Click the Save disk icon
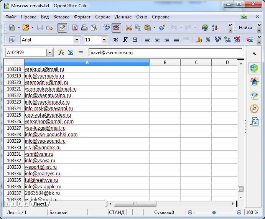265x219 pixels. (40, 28)
